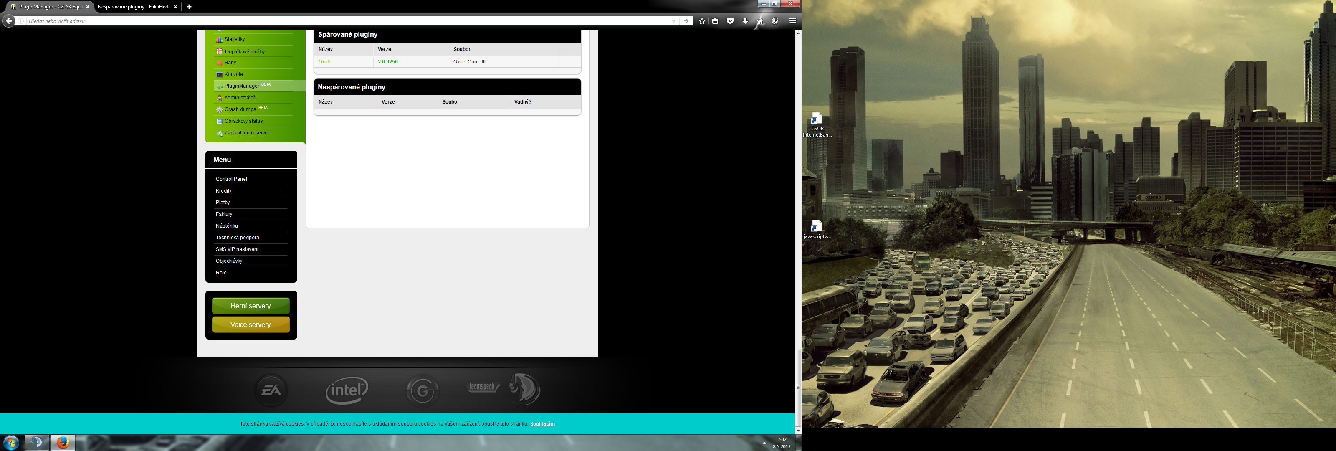Screen dimensions: 1336x451
Task: Open a new tab with the plus button
Action: point(189,7)
